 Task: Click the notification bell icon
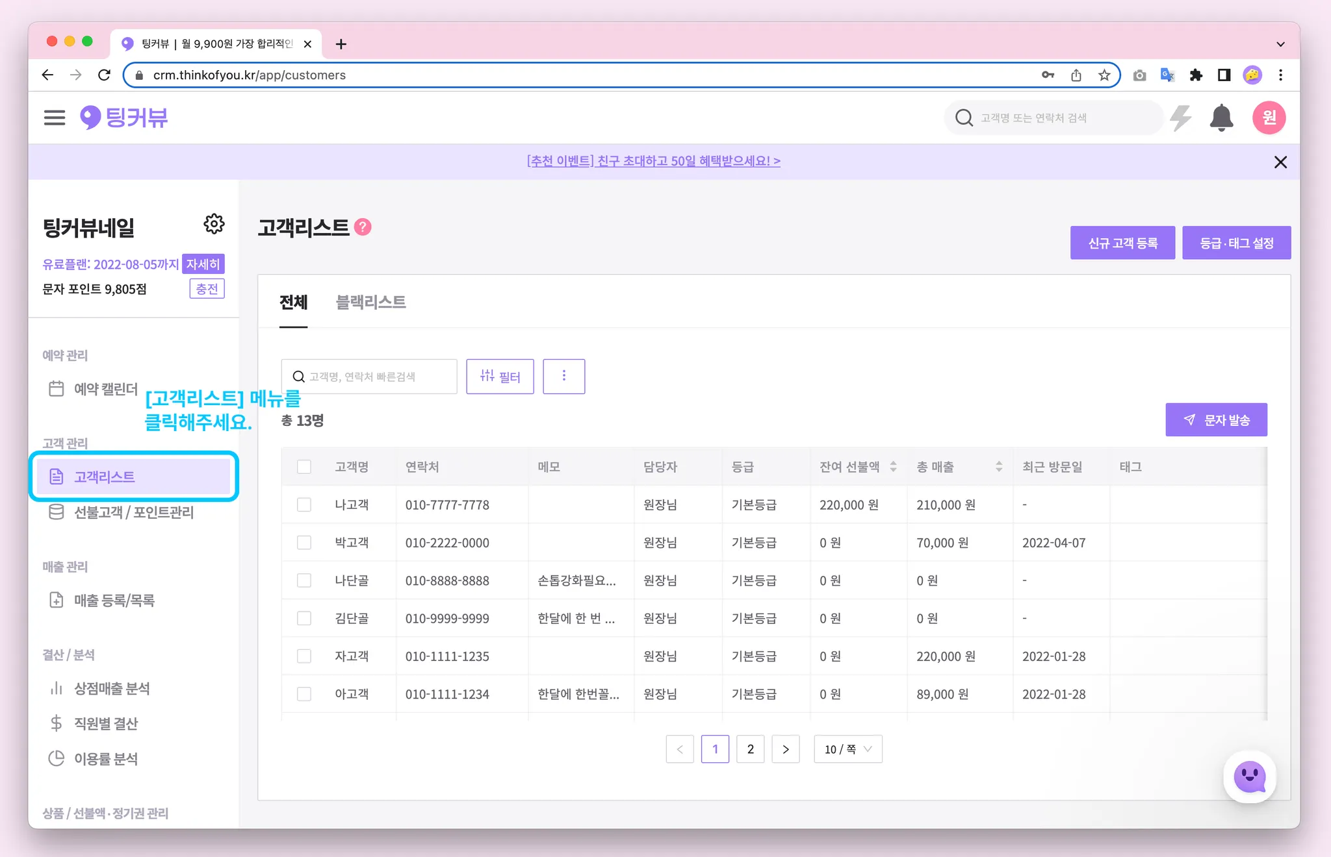point(1221,118)
